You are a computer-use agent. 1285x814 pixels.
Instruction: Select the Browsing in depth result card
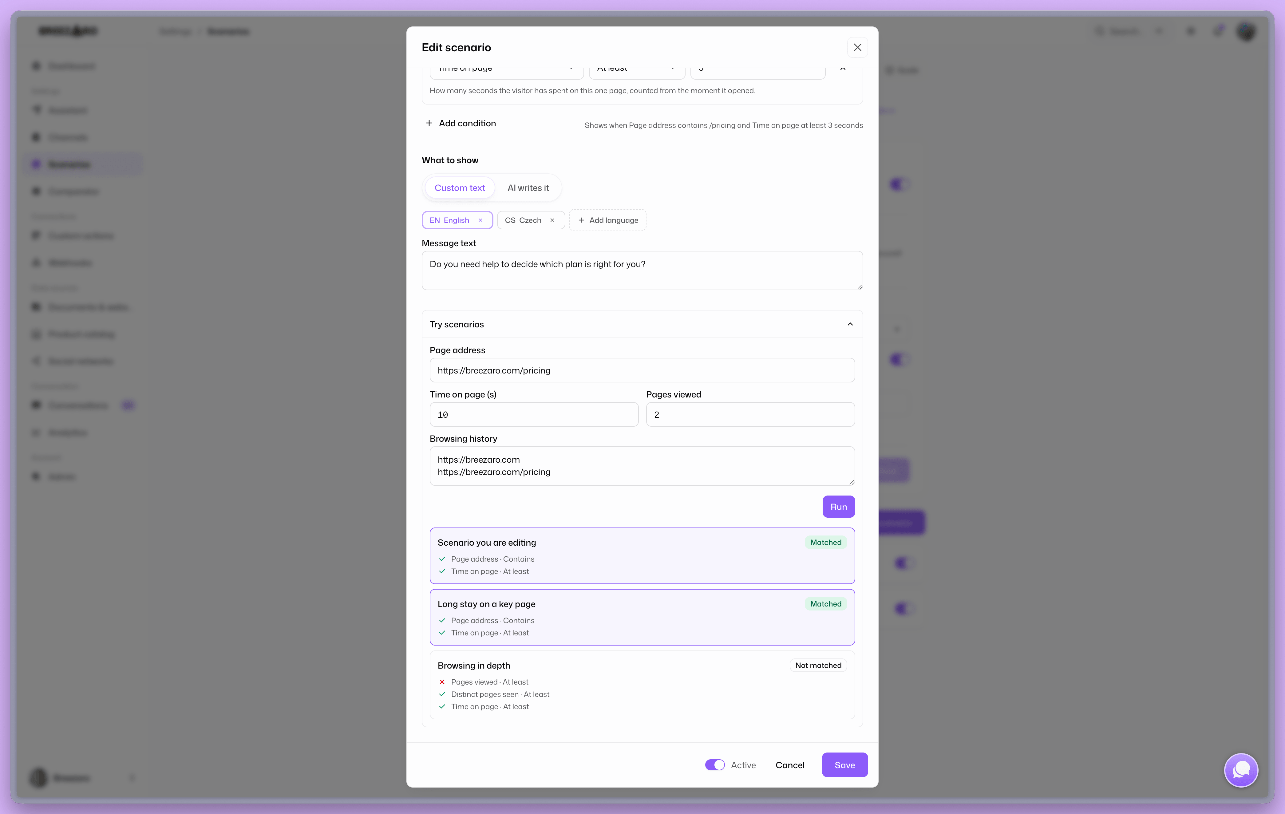click(x=642, y=685)
